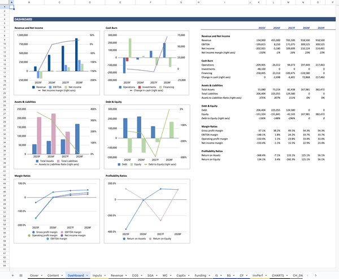
Task: Expand the Inputs tab menu arrow
Action: coord(106,275)
